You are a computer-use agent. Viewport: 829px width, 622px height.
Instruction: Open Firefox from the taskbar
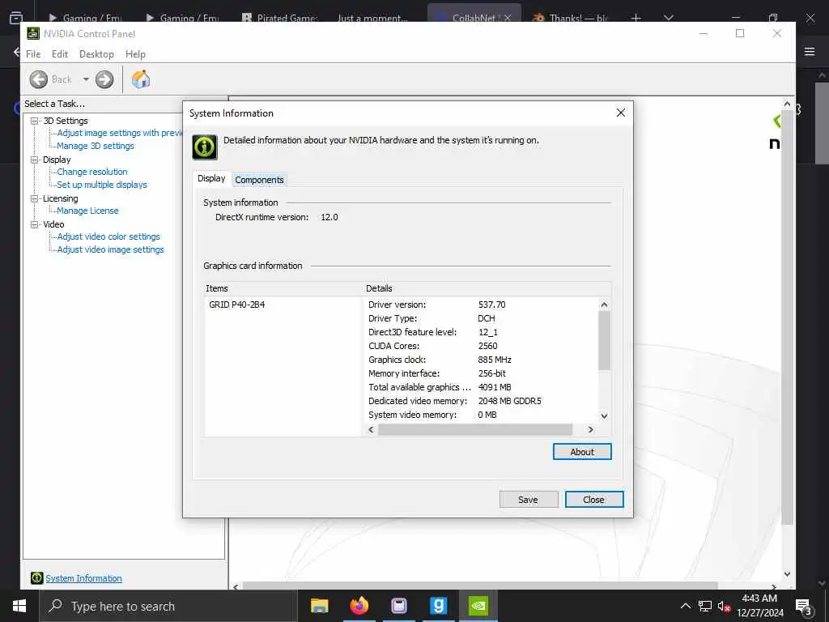[359, 606]
